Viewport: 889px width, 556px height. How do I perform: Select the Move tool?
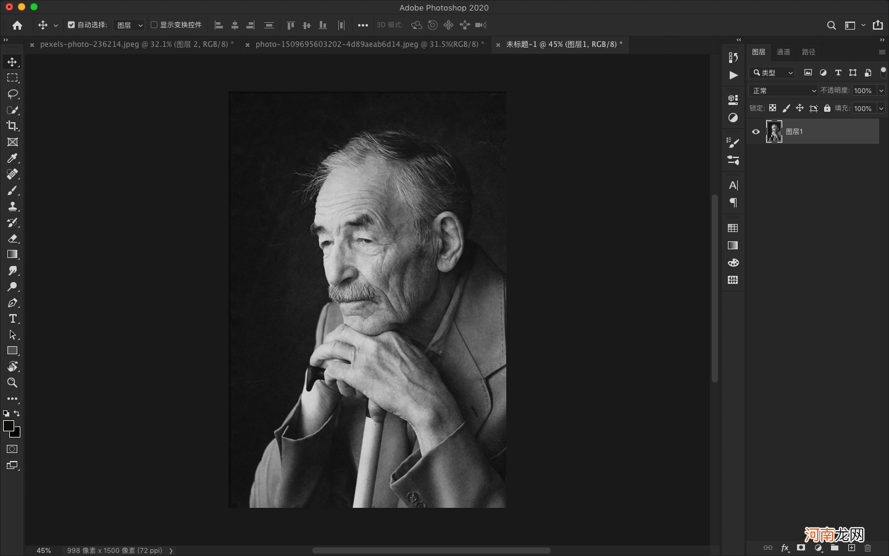coord(12,62)
